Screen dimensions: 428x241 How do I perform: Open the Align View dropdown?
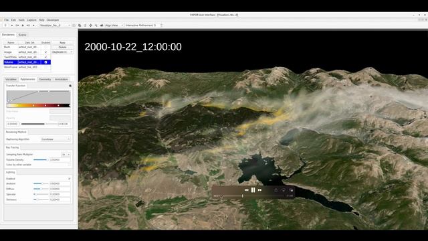coord(114,25)
